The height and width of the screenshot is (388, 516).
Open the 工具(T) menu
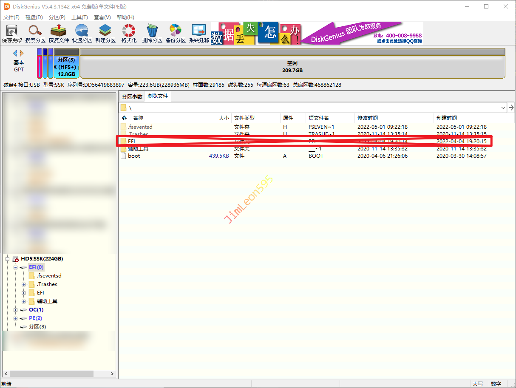click(x=79, y=17)
